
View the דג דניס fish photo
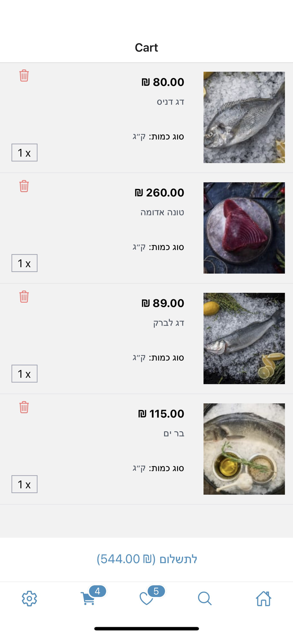click(244, 117)
